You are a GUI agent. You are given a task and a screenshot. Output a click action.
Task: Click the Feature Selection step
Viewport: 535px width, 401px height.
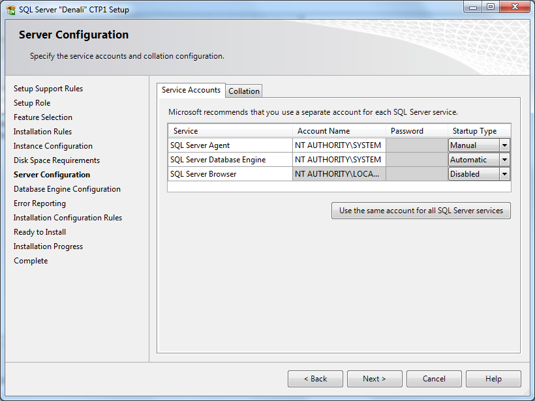coord(43,117)
